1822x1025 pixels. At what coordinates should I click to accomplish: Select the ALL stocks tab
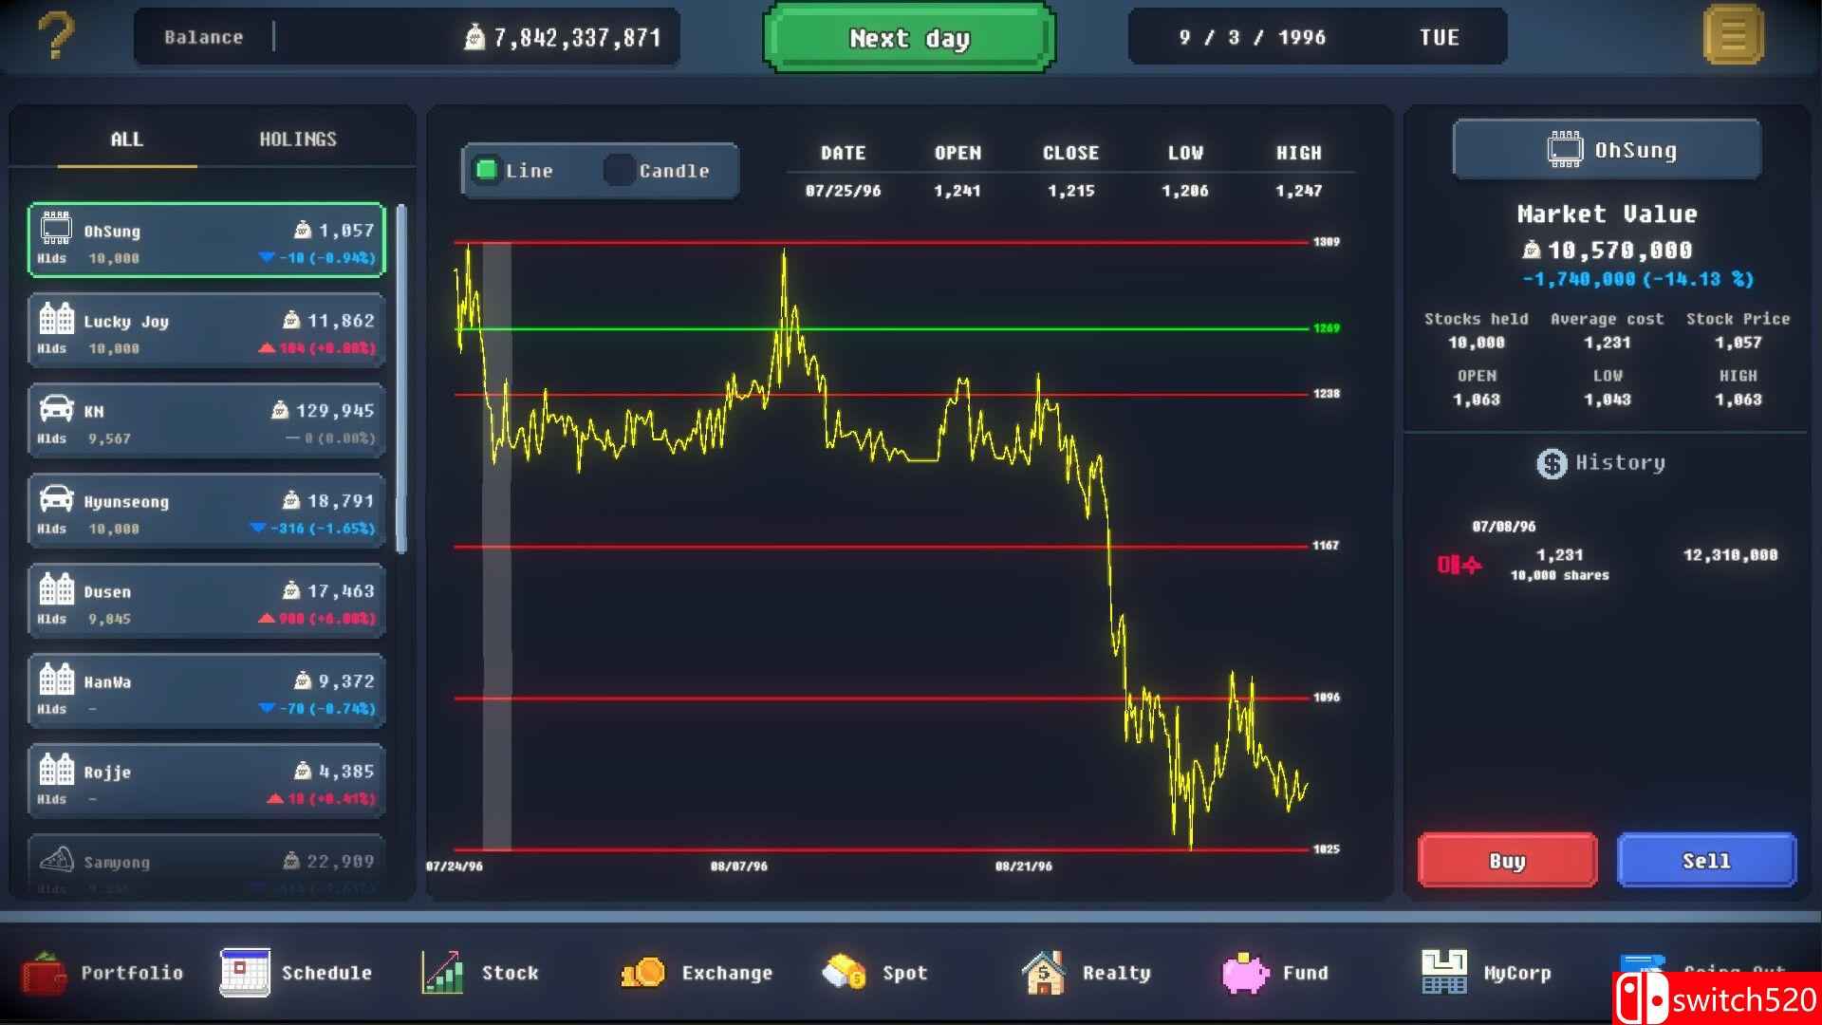click(127, 140)
